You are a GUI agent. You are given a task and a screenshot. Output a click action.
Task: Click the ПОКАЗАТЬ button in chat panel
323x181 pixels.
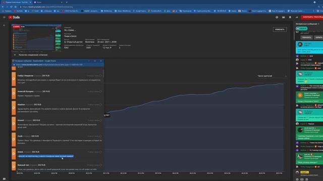(306, 38)
